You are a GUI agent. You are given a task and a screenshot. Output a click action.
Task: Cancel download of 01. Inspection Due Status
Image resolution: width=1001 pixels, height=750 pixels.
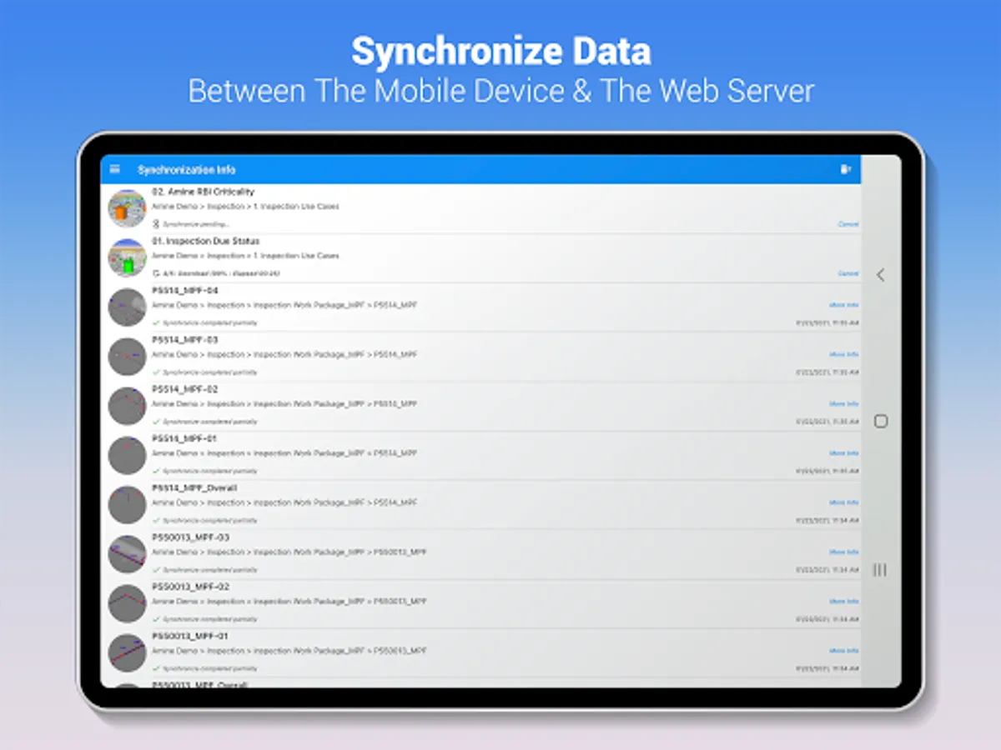coord(848,273)
